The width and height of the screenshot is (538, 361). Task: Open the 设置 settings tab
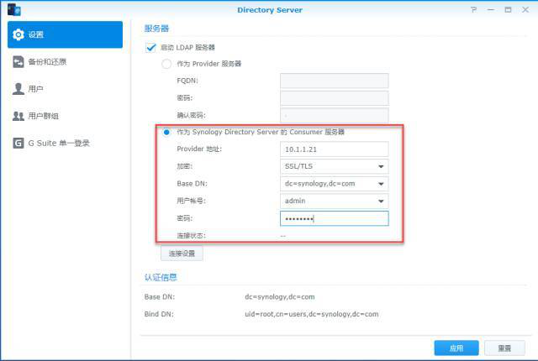[65, 34]
